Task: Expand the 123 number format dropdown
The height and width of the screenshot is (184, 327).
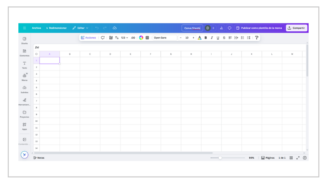Action: click(x=125, y=38)
